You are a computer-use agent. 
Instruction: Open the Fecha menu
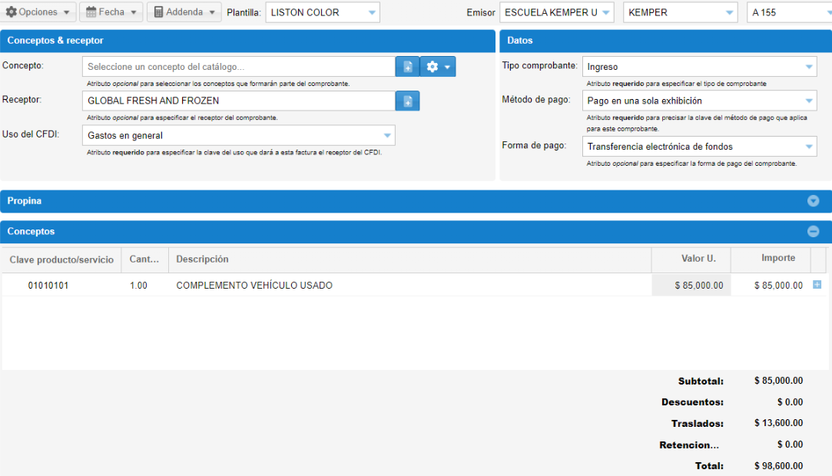111,12
